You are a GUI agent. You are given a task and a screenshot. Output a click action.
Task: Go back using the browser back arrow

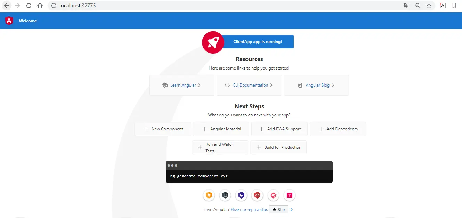6,6
